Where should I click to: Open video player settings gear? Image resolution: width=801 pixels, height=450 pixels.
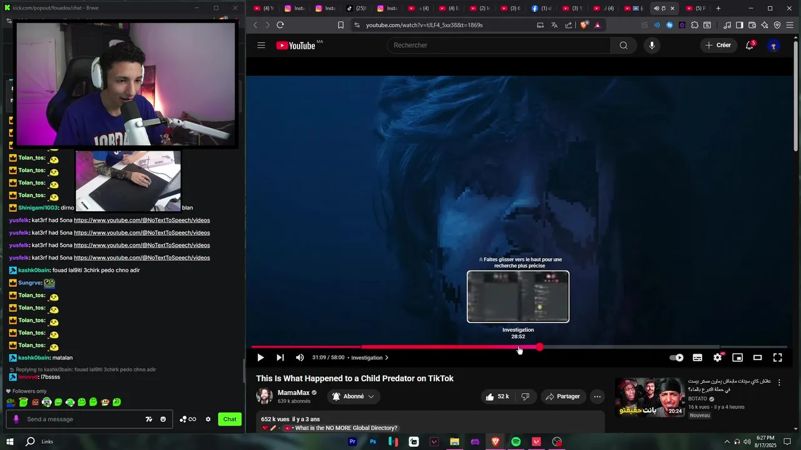(x=718, y=357)
